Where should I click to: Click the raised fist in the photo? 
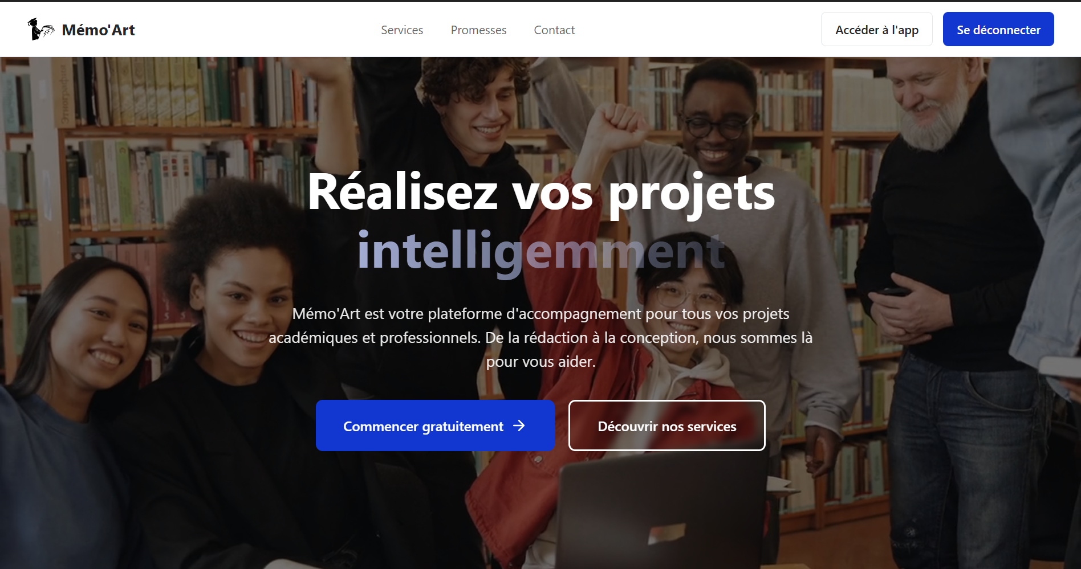(x=616, y=124)
